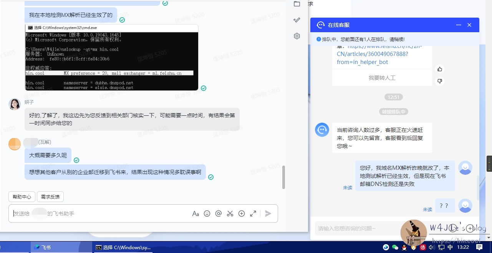Open the emoji picker in message box
Image resolution: width=492 pixels, height=253 pixels.
(x=207, y=214)
